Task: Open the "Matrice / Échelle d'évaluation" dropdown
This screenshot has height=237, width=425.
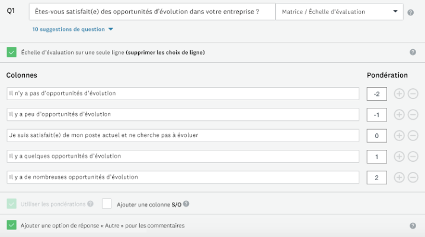Action: [339, 12]
